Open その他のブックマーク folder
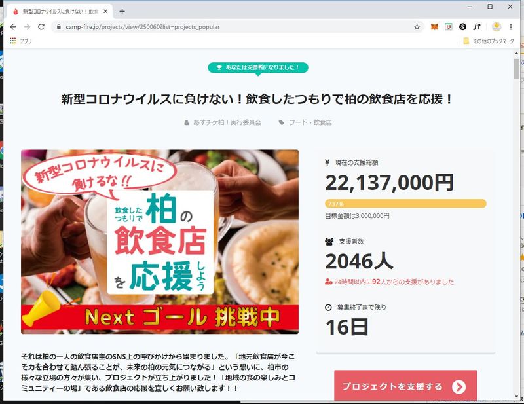 click(x=489, y=41)
